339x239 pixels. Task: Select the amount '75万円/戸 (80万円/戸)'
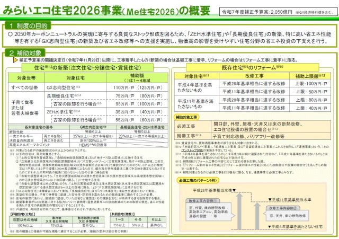(139, 96)
